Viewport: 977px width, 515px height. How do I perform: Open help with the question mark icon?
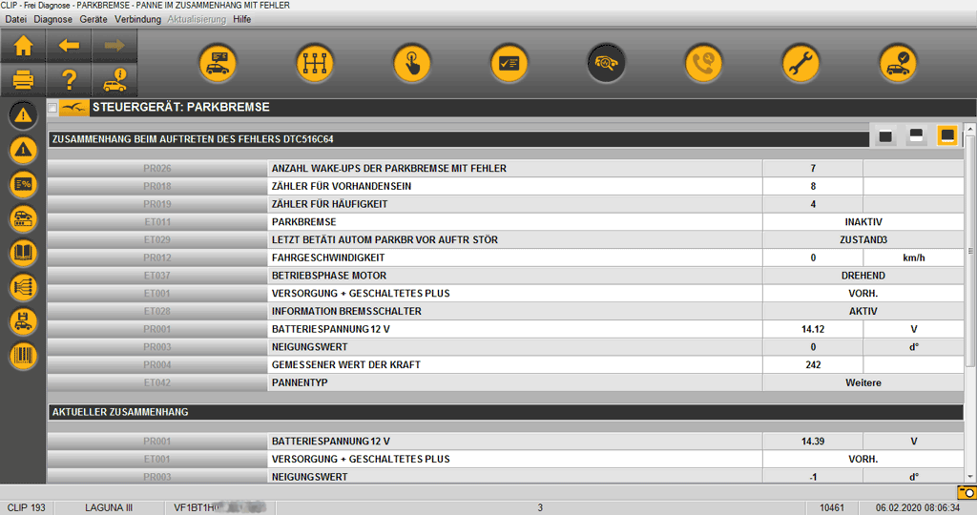pyautogui.click(x=69, y=80)
